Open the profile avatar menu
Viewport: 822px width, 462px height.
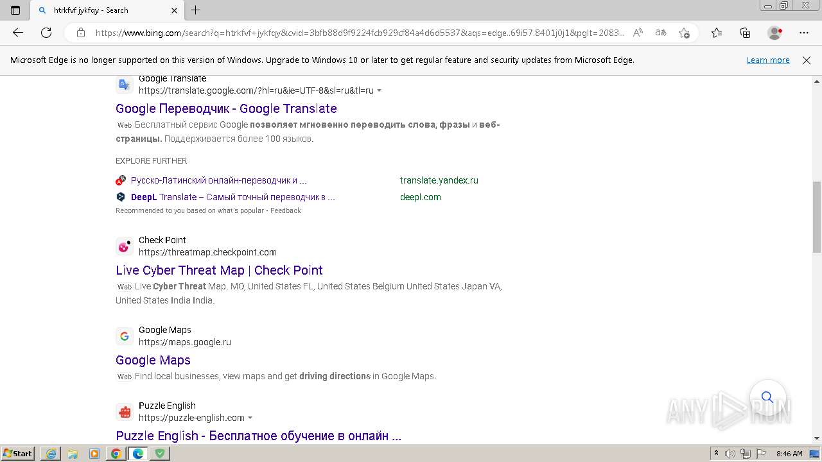[x=775, y=33]
